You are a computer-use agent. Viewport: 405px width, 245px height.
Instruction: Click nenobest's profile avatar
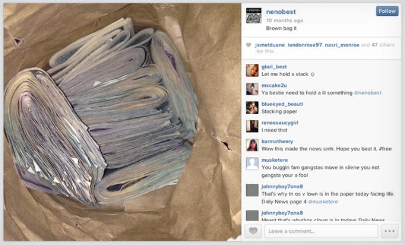click(x=254, y=16)
